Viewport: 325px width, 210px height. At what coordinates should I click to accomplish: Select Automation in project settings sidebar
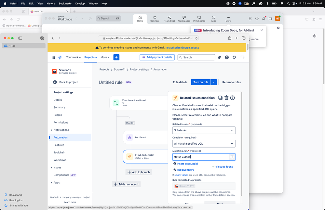[x=70, y=137]
